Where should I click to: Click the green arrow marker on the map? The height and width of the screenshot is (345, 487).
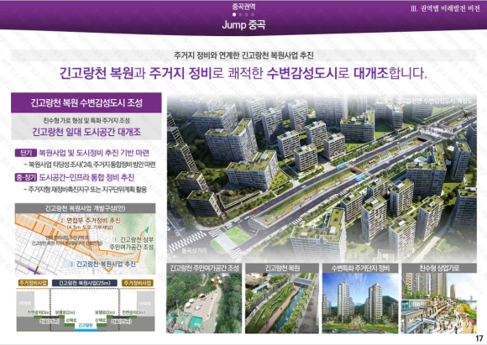[147, 229]
